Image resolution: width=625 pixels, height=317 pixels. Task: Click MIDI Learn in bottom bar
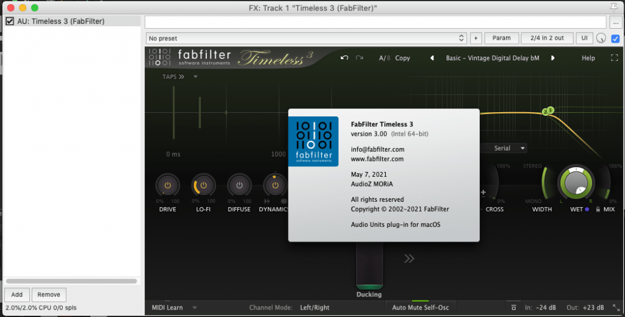(167, 307)
